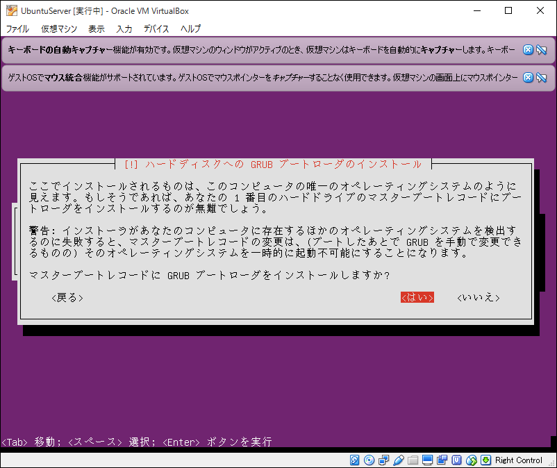Viewport: 557px width, 468px height.
Task: Open the 表示 menu
Action: click(x=97, y=29)
